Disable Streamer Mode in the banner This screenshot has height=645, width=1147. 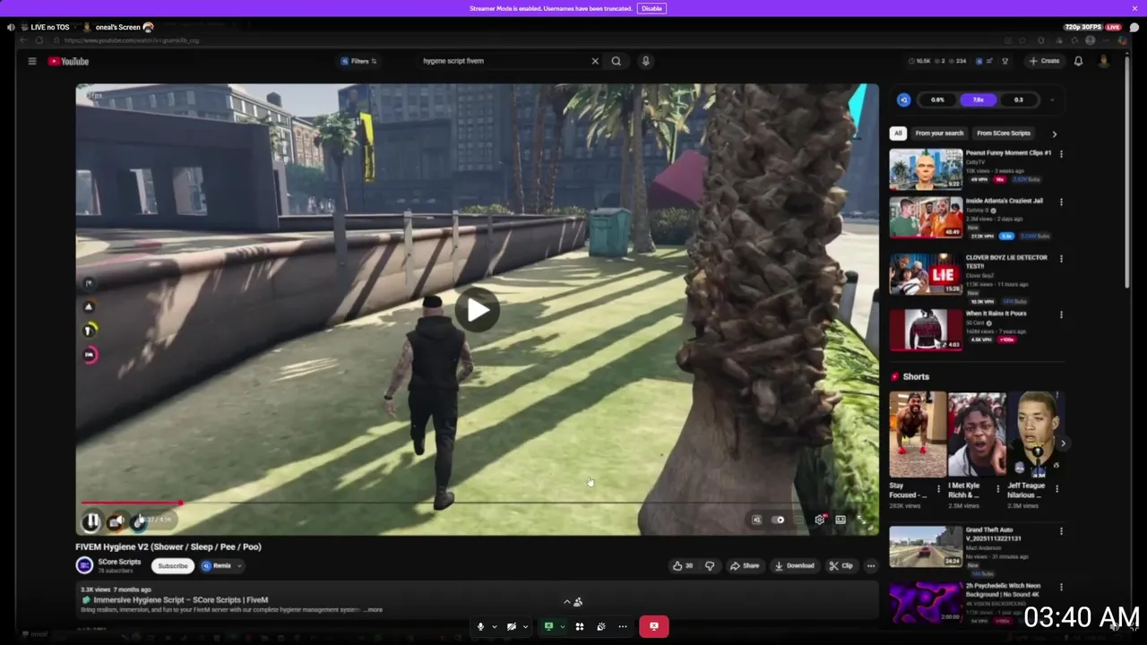(x=651, y=8)
